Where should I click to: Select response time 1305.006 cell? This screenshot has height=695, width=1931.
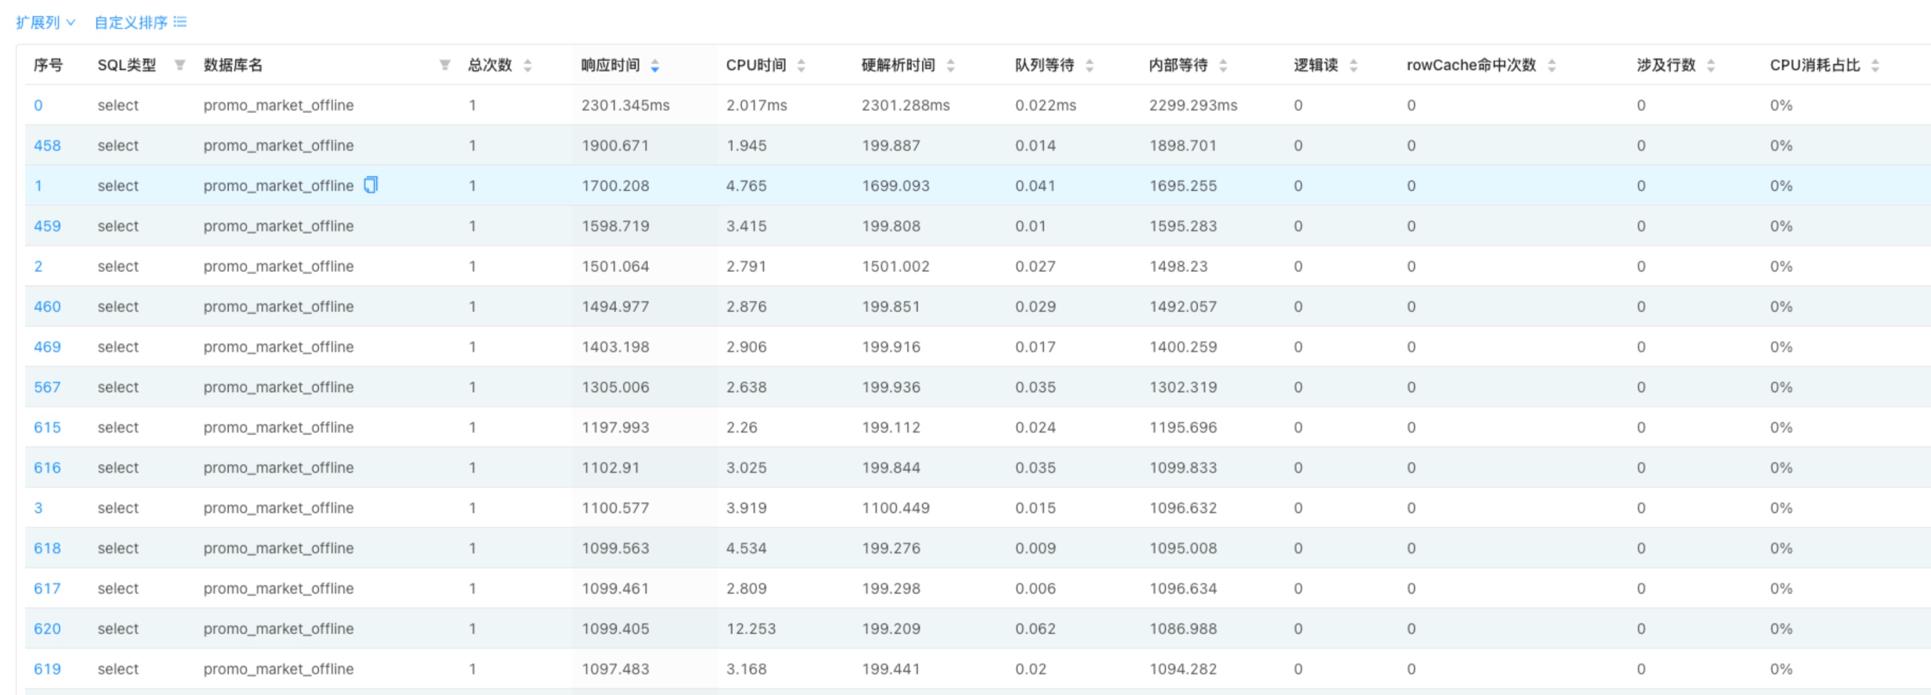[x=614, y=387]
